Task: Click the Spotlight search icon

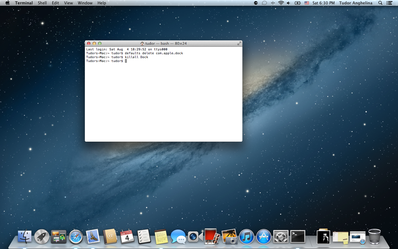Action: coord(380,3)
